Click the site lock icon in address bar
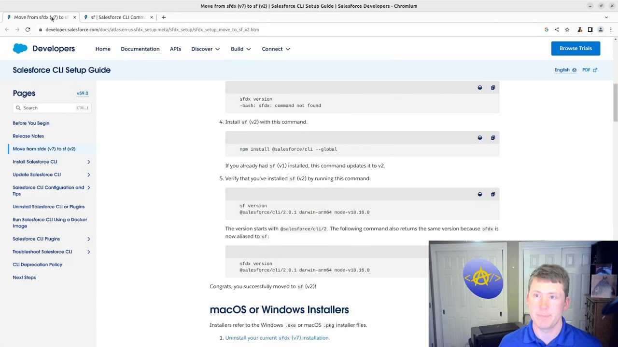The height and width of the screenshot is (347, 618). click(x=41, y=29)
